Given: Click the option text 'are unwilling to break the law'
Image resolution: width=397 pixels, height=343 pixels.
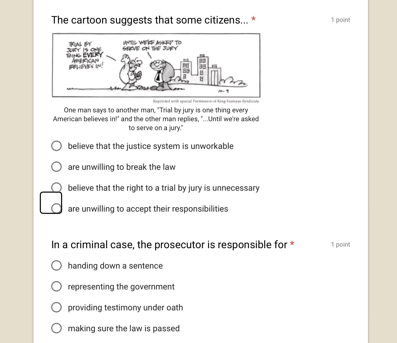Looking at the screenshot, I should (122, 167).
